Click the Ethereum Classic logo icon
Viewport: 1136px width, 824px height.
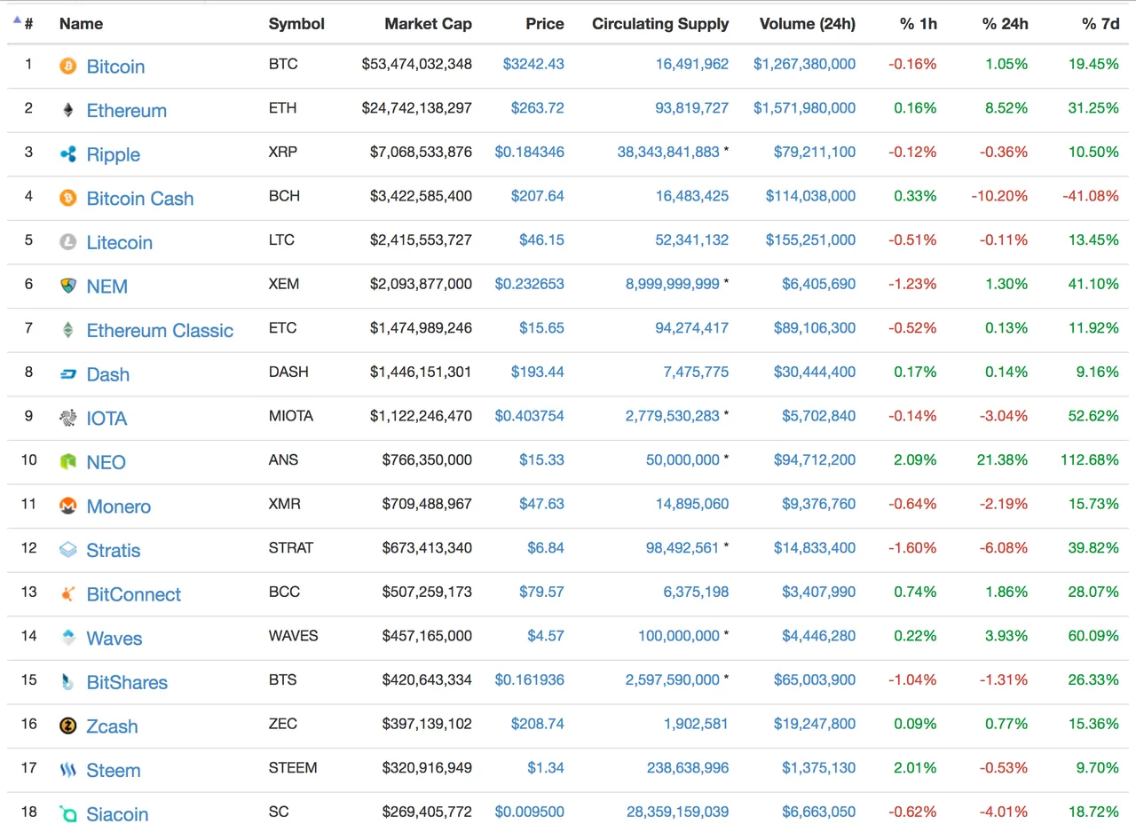pyautogui.click(x=68, y=330)
